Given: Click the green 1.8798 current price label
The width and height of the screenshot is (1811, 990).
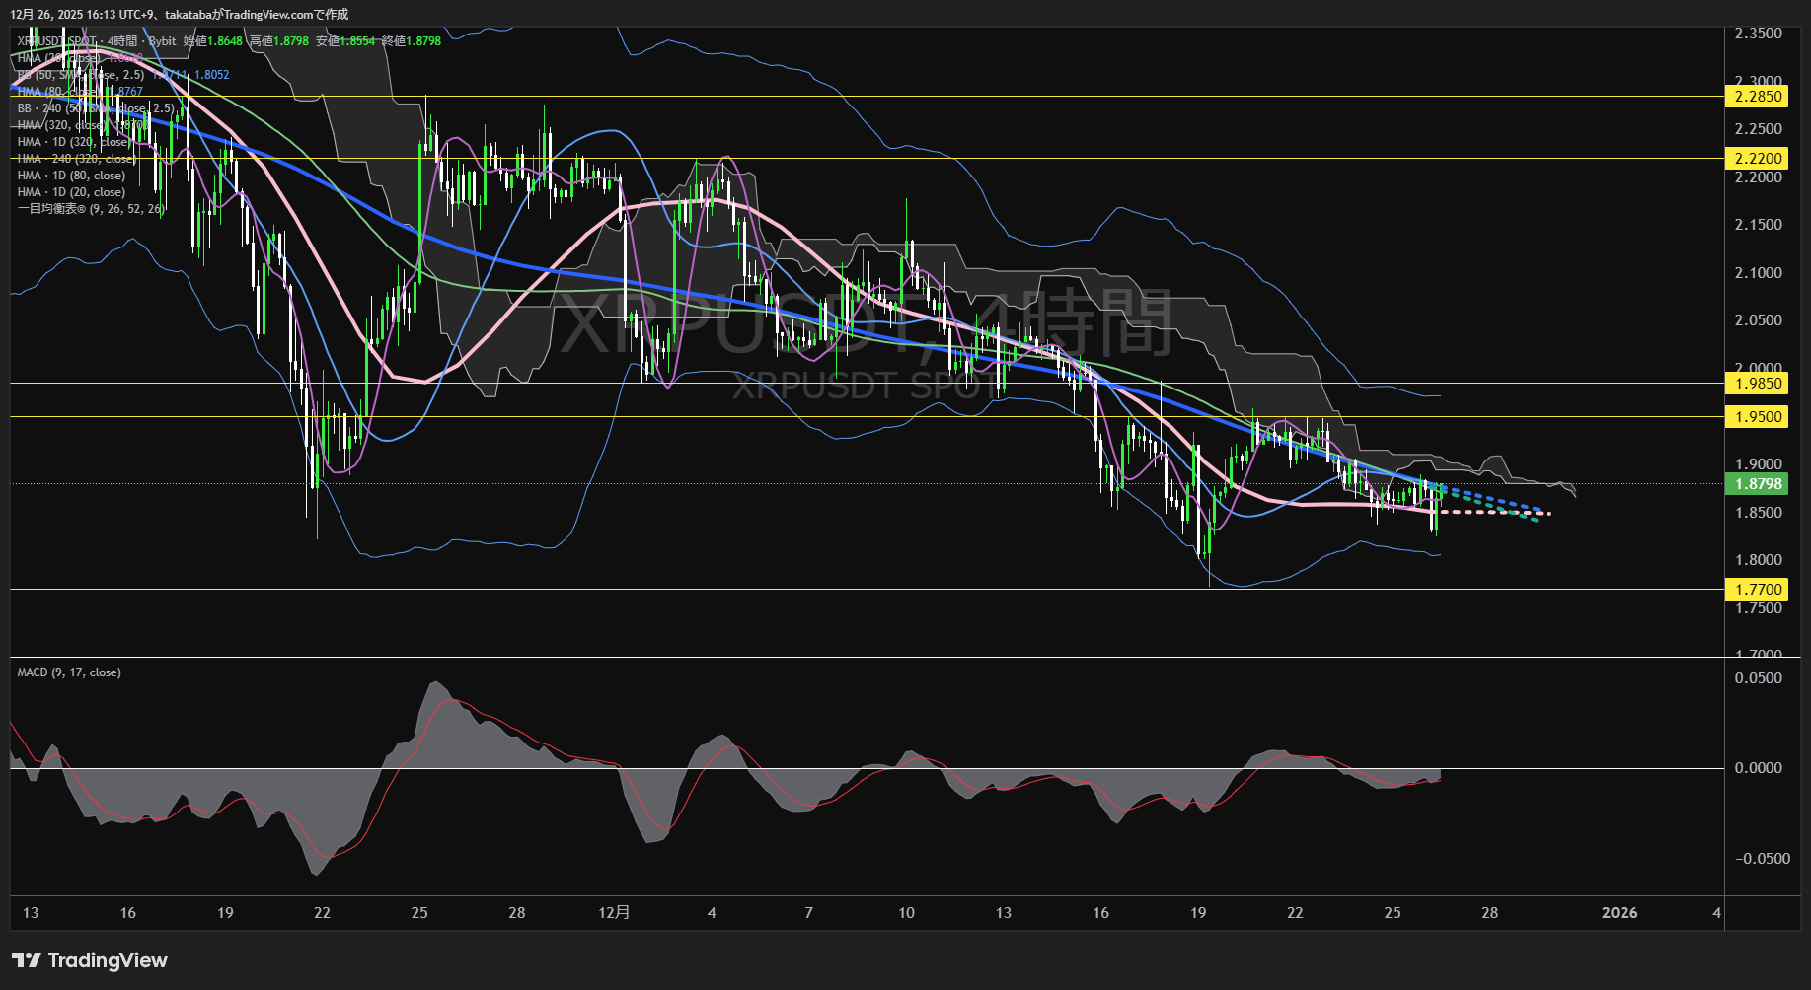Looking at the screenshot, I should 1759,484.
